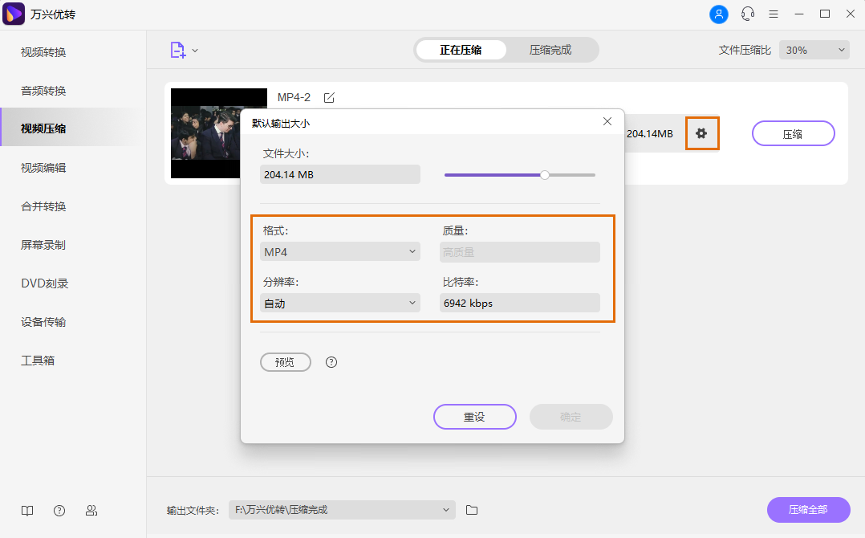865x538 pixels.
Task: Open the settings gear next to 204.14MB
Action: point(701,133)
